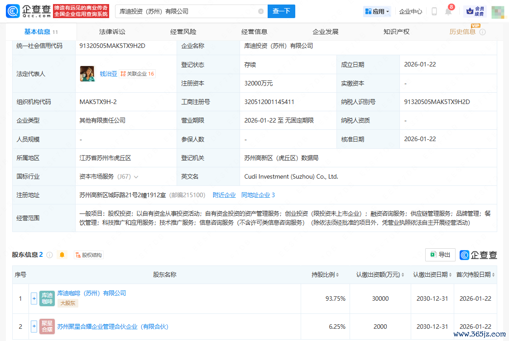This screenshot has width=509, height=341.
Task: Switch to the 知识产权 tab
Action: [396, 32]
